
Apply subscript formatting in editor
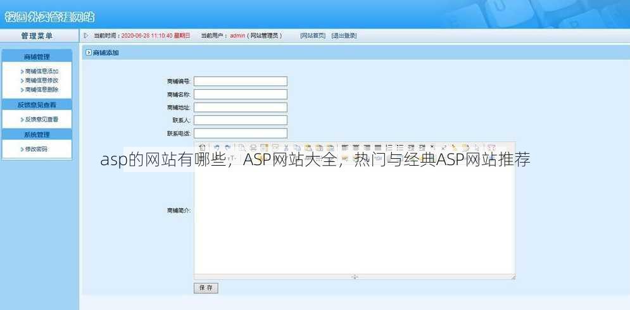pyautogui.click(x=432, y=148)
